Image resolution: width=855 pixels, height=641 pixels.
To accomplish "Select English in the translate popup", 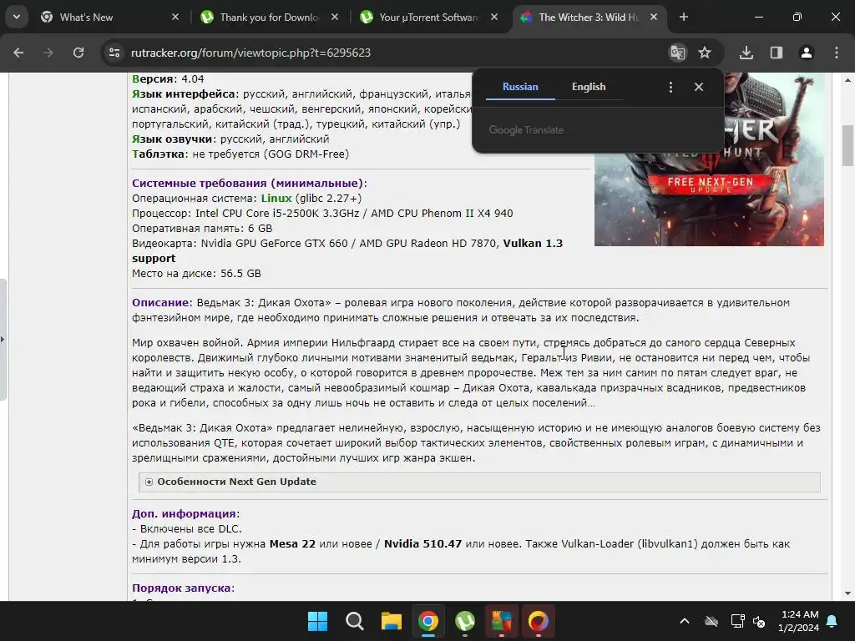I will 589,87.
